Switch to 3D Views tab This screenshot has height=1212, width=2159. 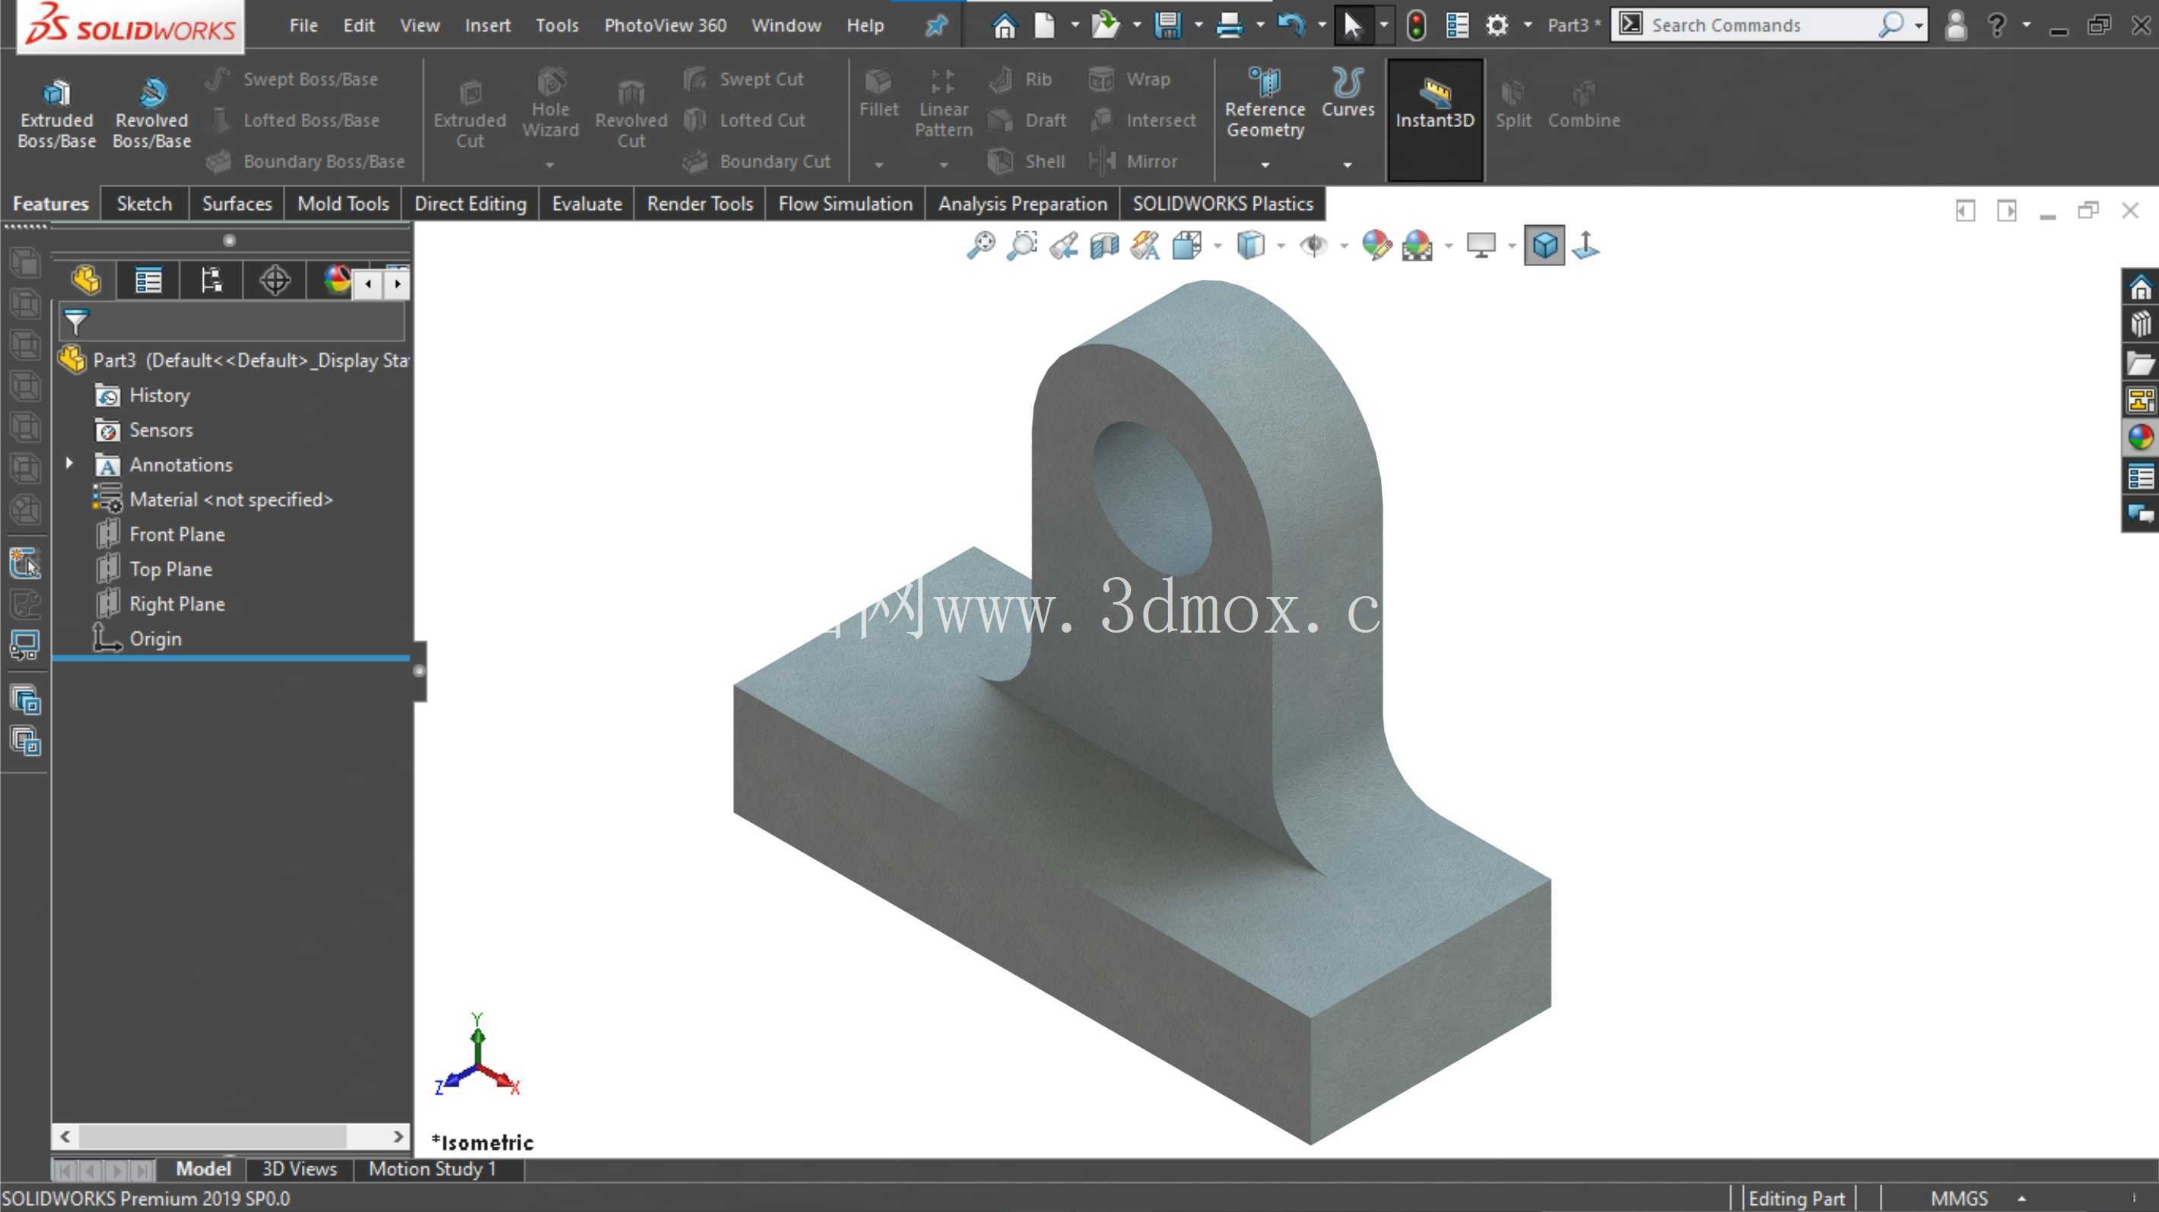[299, 1169]
